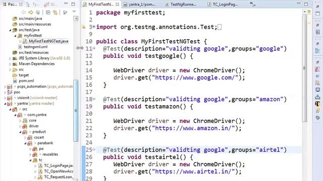The image size is (323, 181).
Task: Select reusables package
Action: (50, 154)
